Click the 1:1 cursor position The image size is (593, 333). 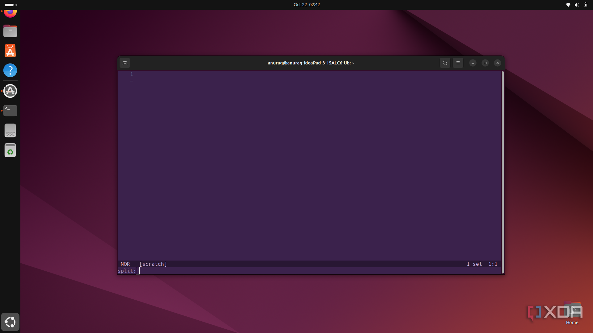click(x=493, y=264)
